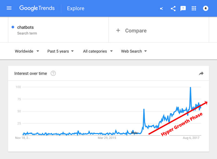This screenshot has height=159, width=217.
Task: Click the plus icon next to Compare
Action: pyautogui.click(x=118, y=30)
